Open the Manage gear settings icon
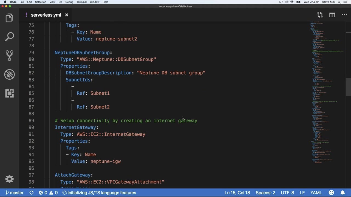The image size is (351, 197). (9, 179)
